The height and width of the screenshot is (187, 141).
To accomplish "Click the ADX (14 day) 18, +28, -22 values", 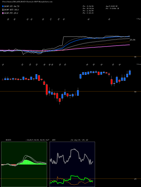I will 79,140.
